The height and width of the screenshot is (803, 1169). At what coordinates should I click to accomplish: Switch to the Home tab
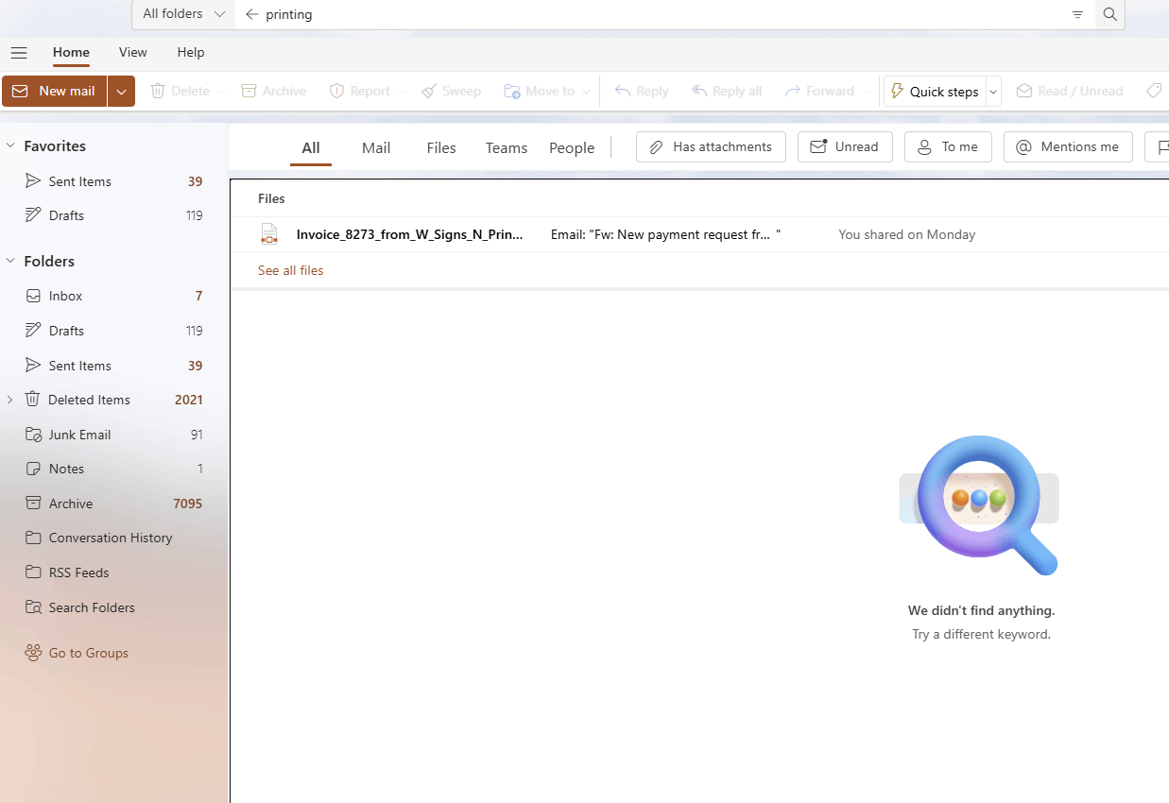coord(71,53)
